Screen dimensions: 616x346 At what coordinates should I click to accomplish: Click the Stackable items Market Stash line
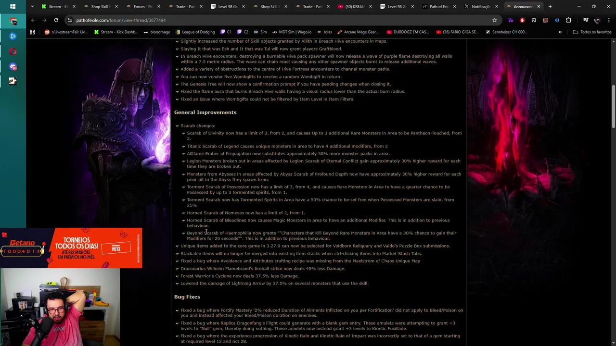(x=301, y=253)
